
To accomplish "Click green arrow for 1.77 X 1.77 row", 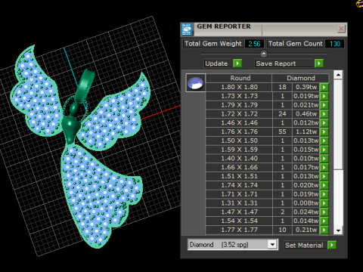I will [x=324, y=230].
